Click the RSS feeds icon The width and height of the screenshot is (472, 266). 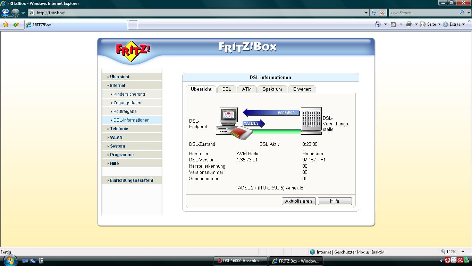[x=393, y=24]
